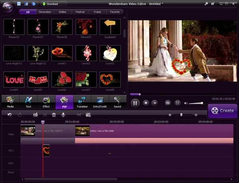
Task: Select the Love05 heart PIP thumbnail
Action: 37,80
